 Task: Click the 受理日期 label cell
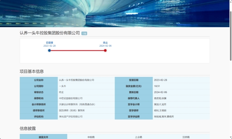coord(134,80)
